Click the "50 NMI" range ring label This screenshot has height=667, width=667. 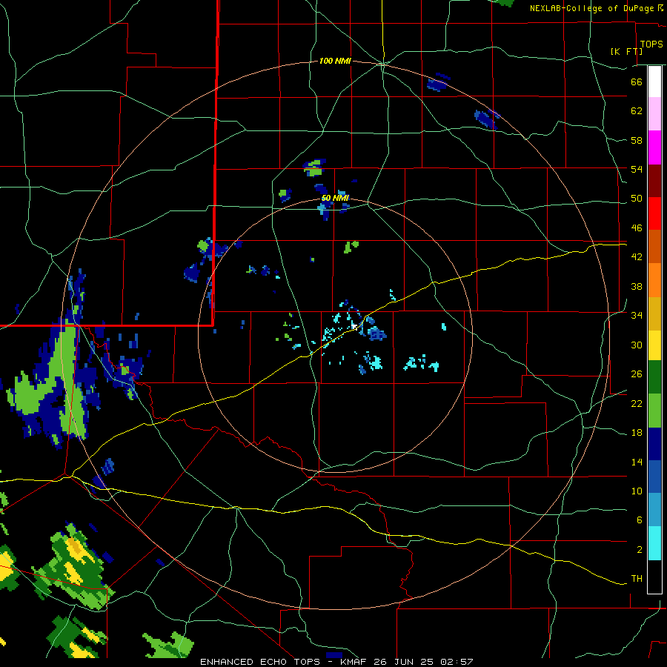tap(335, 198)
